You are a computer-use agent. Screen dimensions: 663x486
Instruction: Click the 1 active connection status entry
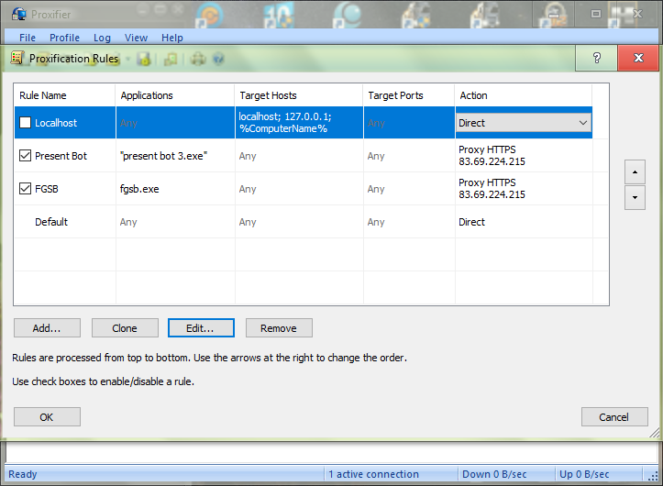pos(374,474)
